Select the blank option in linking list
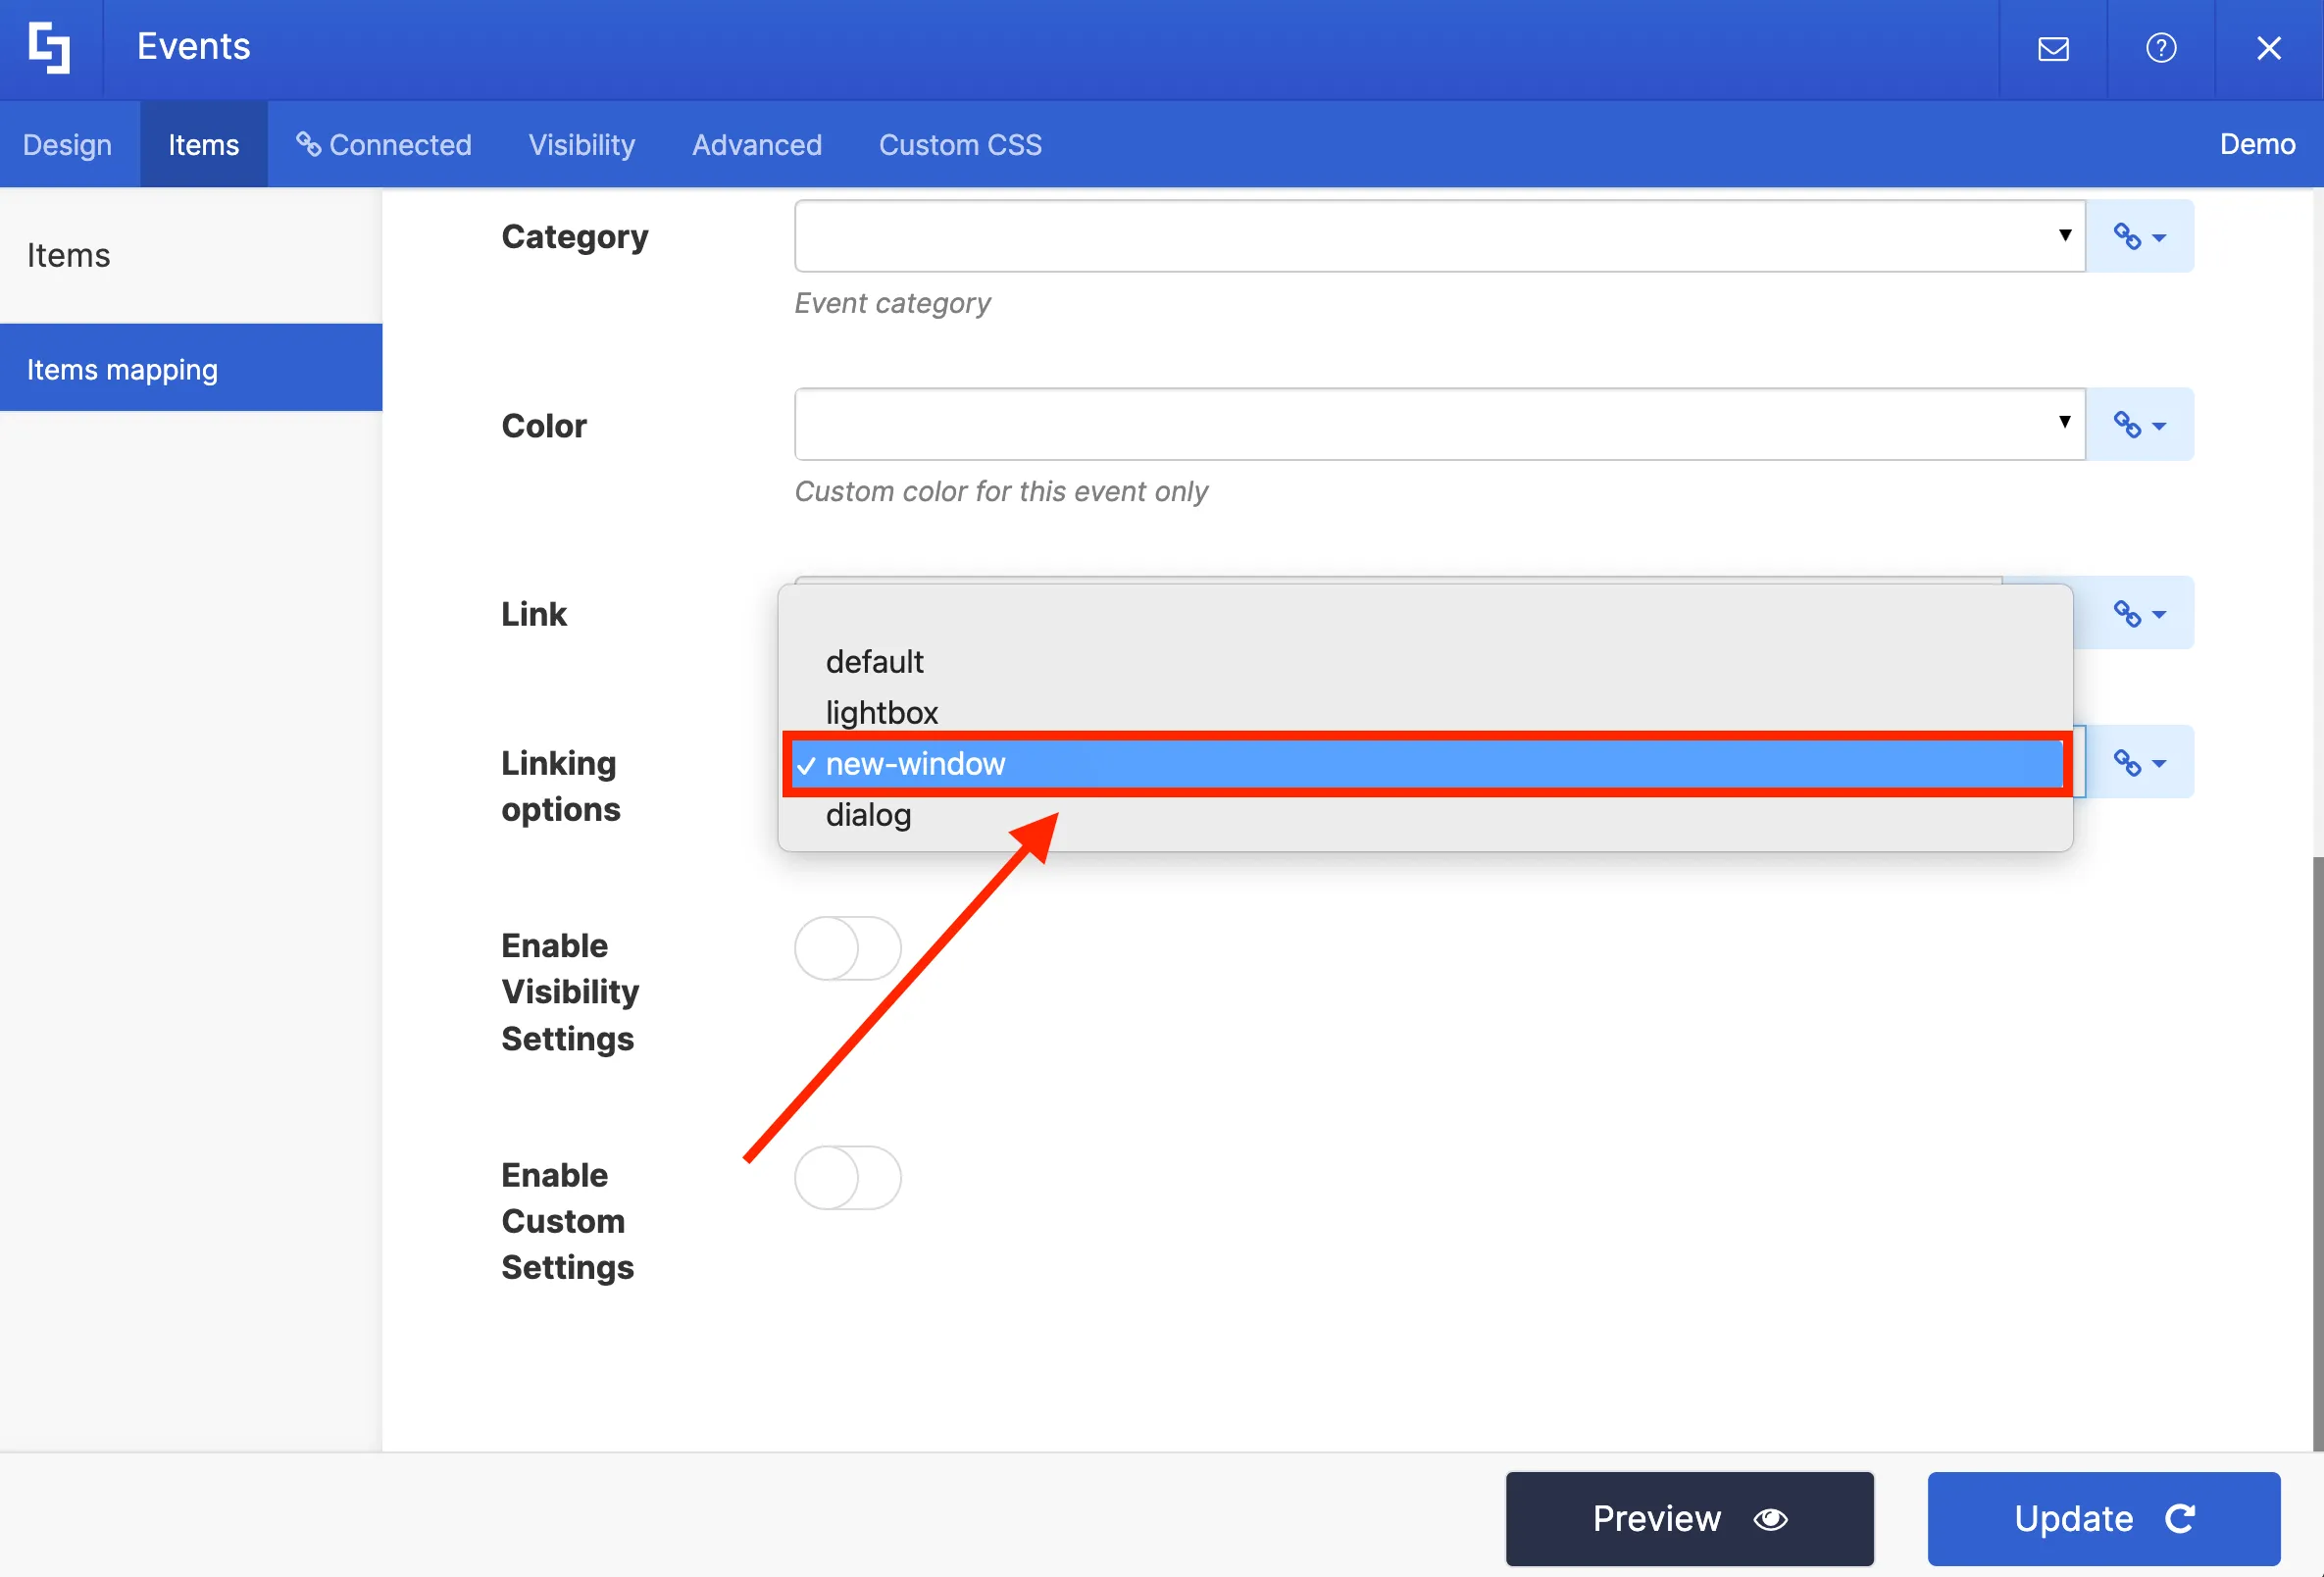The height and width of the screenshot is (1577, 2324). pyautogui.click(x=1425, y=612)
